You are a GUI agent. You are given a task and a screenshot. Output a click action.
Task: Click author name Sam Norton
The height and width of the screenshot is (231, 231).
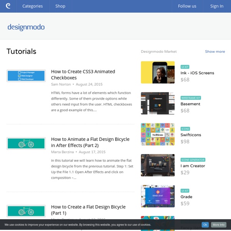tap(61, 84)
